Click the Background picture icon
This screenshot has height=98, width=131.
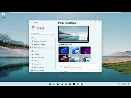click(x=61, y=66)
